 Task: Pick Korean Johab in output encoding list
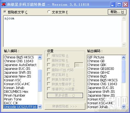click(104, 107)
